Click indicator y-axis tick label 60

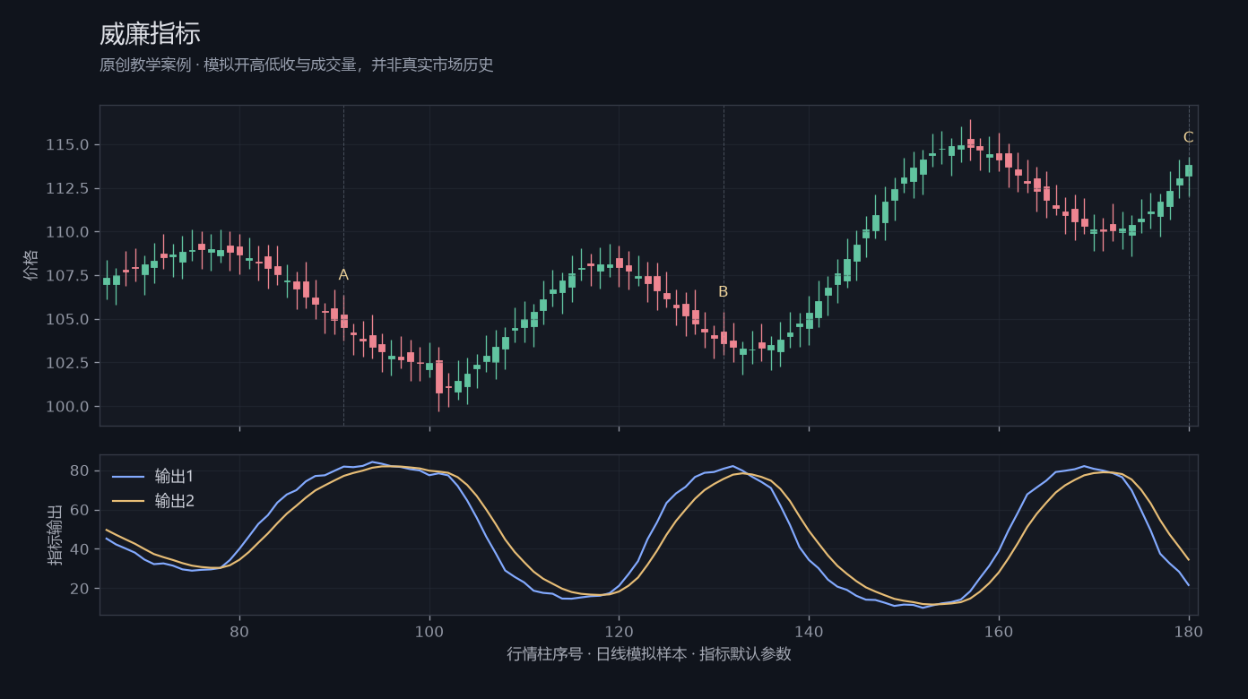[x=79, y=510]
